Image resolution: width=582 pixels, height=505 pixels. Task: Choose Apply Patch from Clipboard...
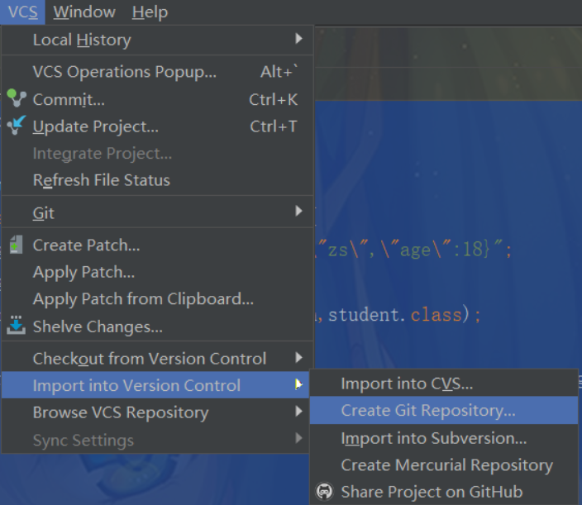[x=157, y=299]
